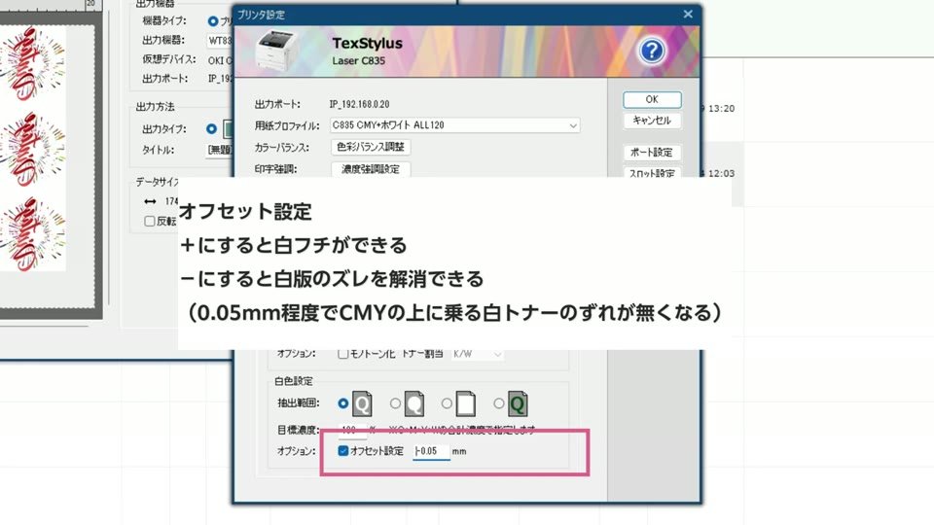This screenshot has height=525, width=934.
Task: Choose third 抽出範囲 radio button
Action: click(x=447, y=403)
